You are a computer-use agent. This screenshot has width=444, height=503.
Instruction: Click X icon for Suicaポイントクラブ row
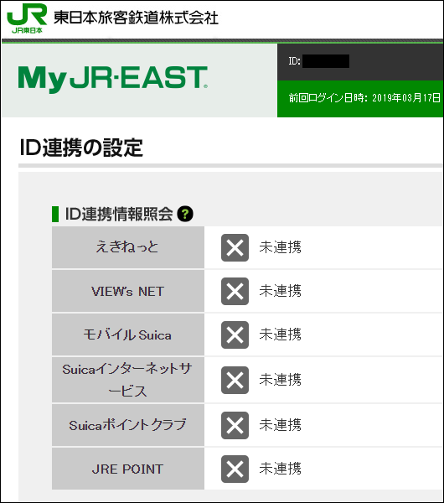point(235,425)
